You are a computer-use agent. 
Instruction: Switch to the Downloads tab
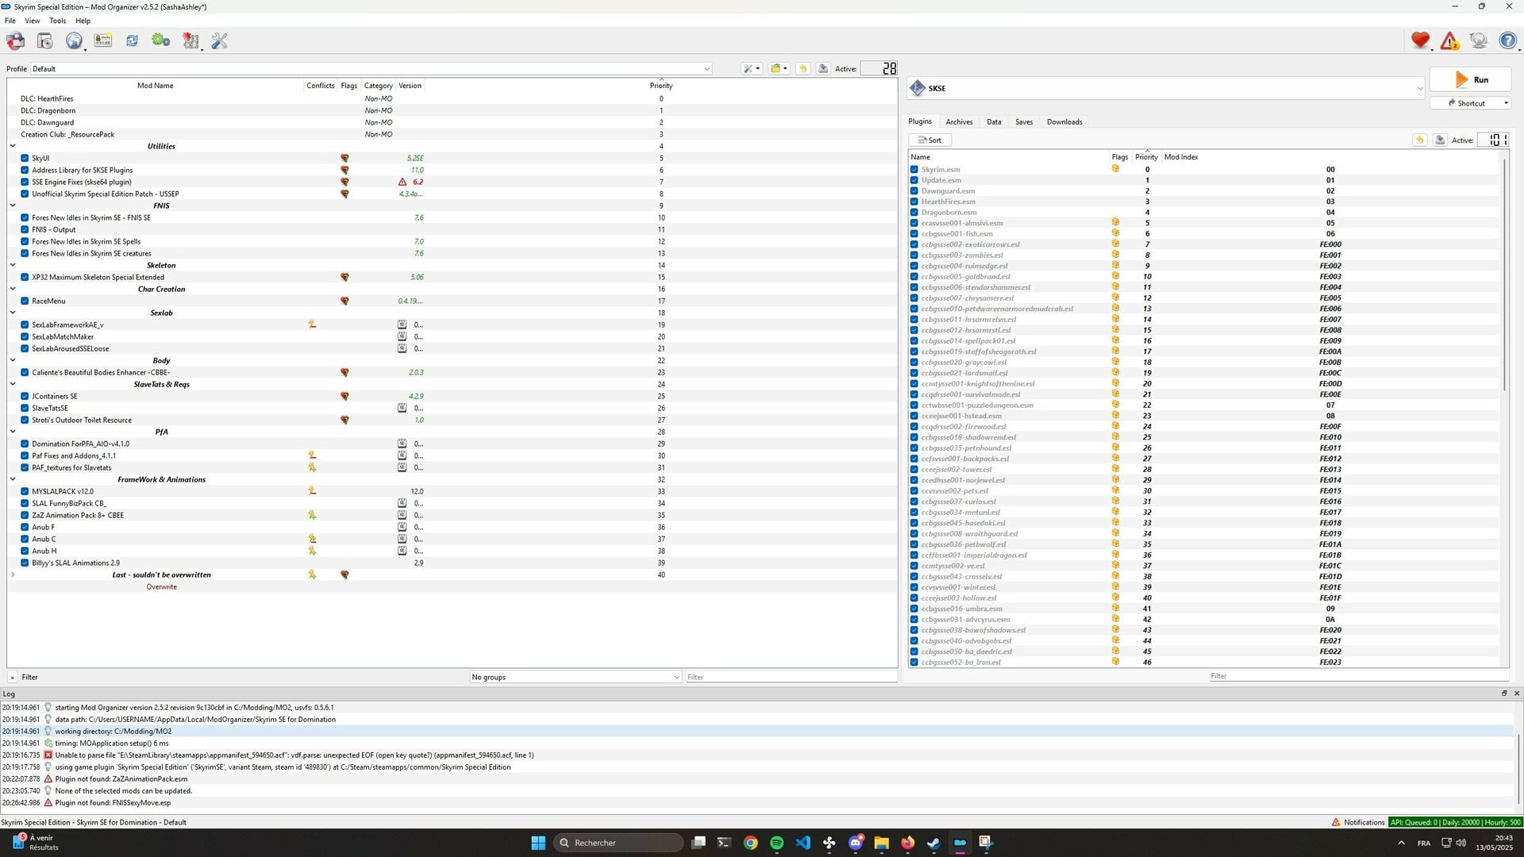click(1064, 122)
